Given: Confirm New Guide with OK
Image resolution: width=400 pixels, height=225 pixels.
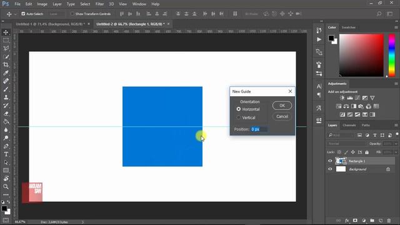Looking at the screenshot, I should [282, 106].
